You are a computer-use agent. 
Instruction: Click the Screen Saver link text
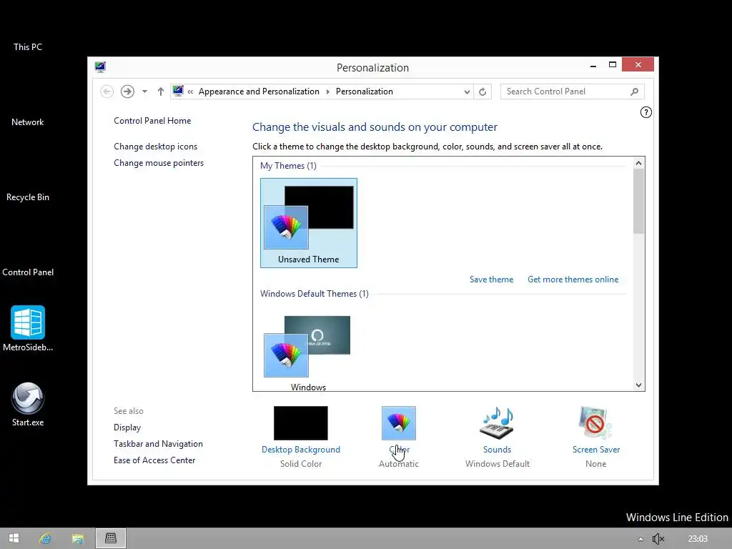coord(596,450)
